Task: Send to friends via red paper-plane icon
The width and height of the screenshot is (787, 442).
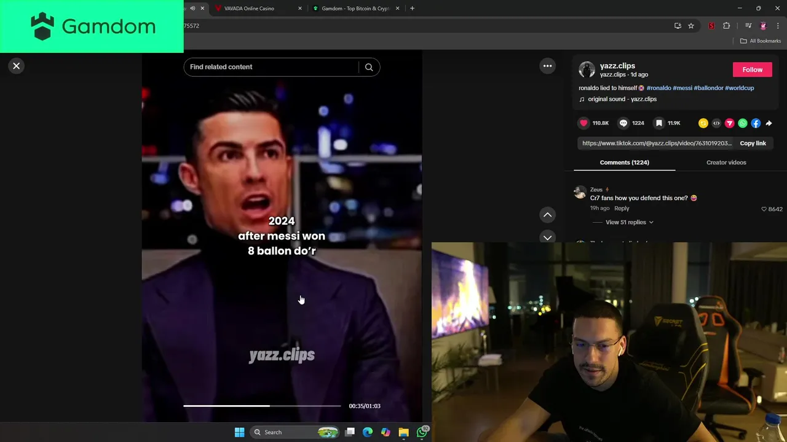Action: 729,123
